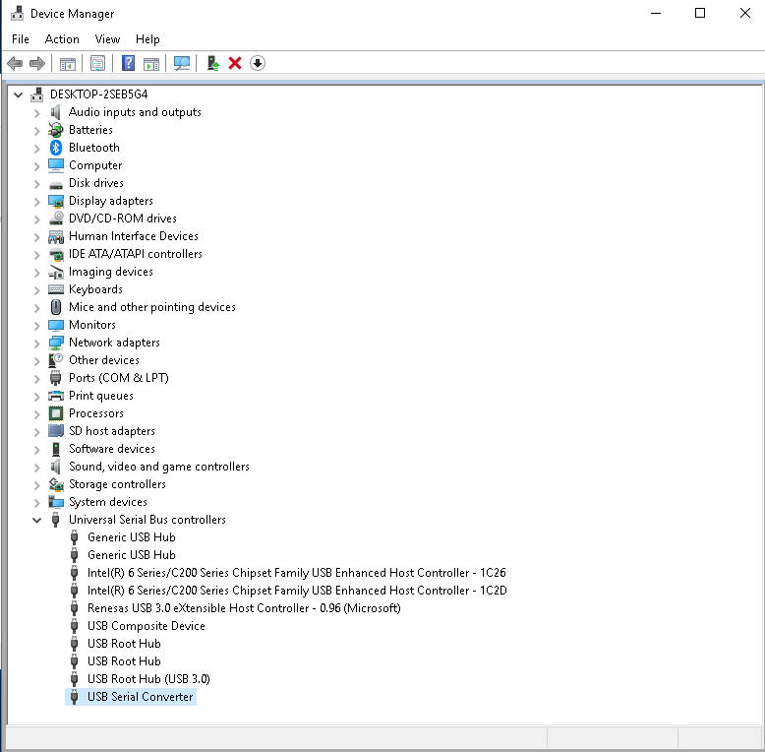Click the Processors chip icon

click(56, 413)
